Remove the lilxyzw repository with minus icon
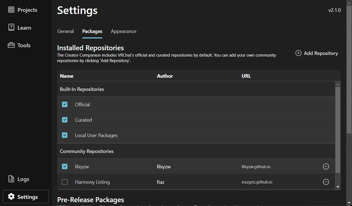 326,166
